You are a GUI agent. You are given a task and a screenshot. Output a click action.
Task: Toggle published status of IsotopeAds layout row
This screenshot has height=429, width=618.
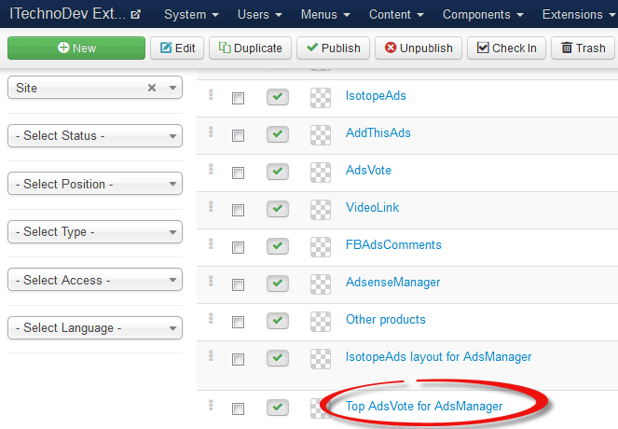tap(278, 357)
